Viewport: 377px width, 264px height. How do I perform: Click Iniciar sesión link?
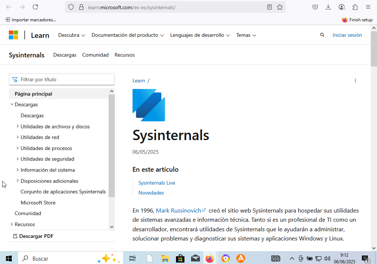pyautogui.click(x=347, y=35)
